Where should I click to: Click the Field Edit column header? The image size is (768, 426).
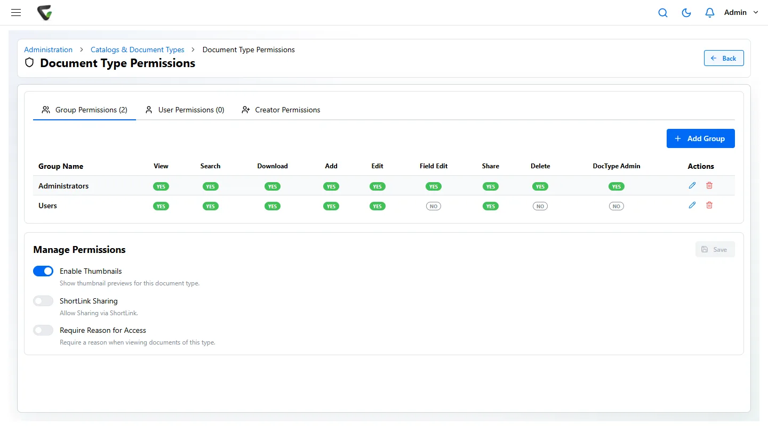click(x=434, y=166)
